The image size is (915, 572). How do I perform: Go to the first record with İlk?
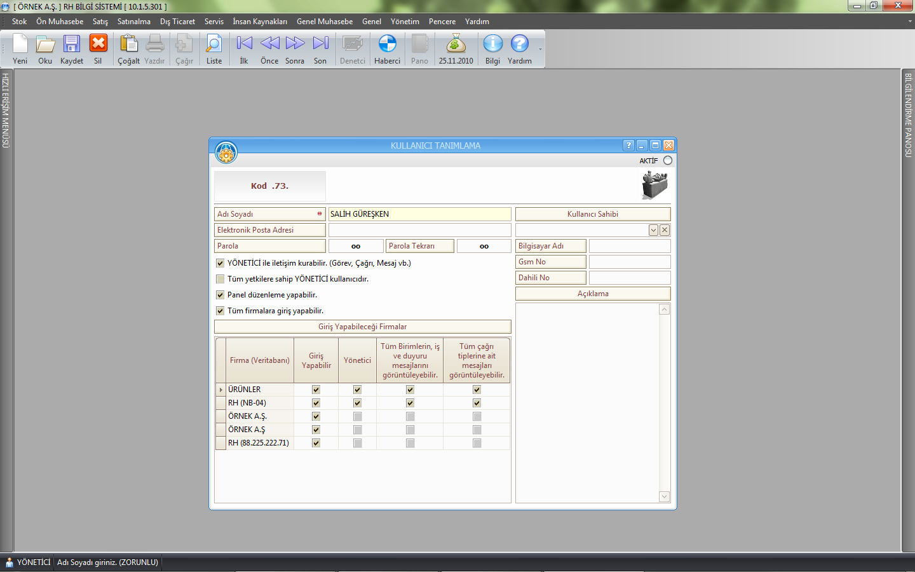244,44
